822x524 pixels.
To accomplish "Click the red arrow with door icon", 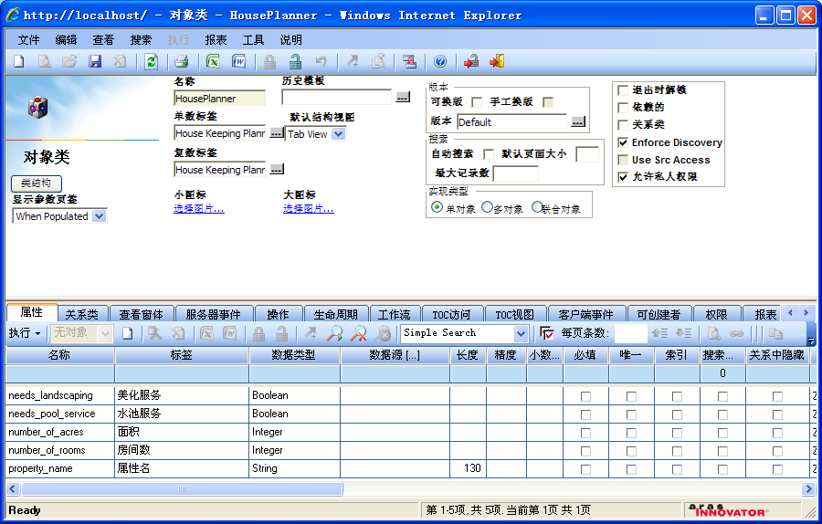I will (497, 62).
